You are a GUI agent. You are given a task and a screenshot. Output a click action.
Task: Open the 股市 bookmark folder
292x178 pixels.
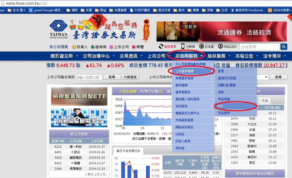pyautogui.click(x=179, y=10)
